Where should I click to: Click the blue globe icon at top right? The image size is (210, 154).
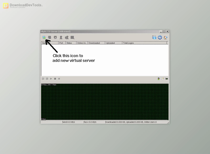(154, 38)
